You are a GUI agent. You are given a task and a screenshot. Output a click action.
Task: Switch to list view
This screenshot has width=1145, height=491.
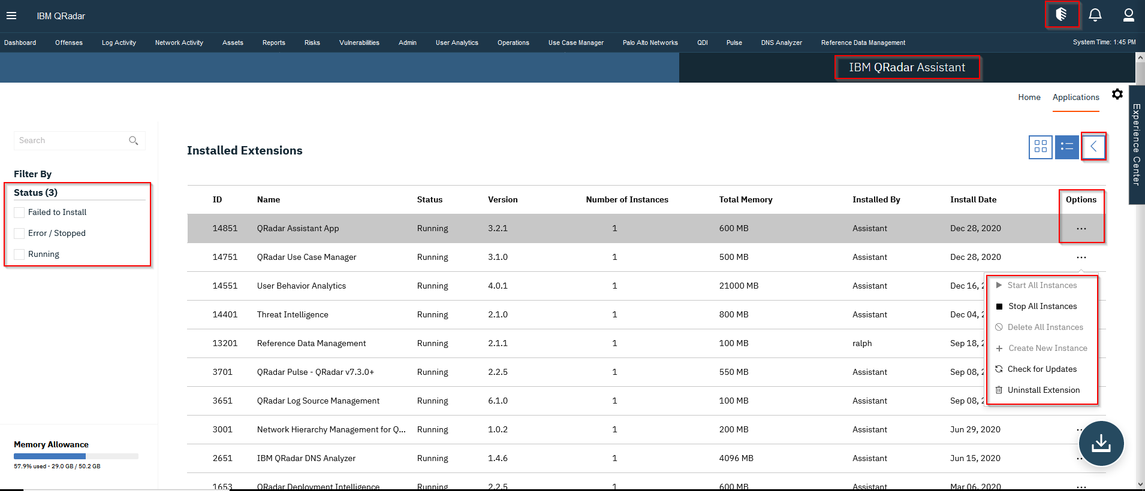1067,147
